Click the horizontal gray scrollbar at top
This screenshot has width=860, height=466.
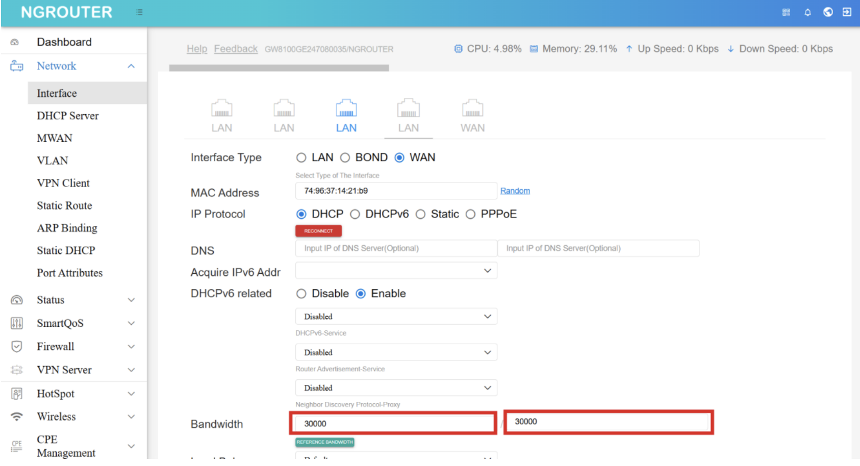tap(279, 68)
